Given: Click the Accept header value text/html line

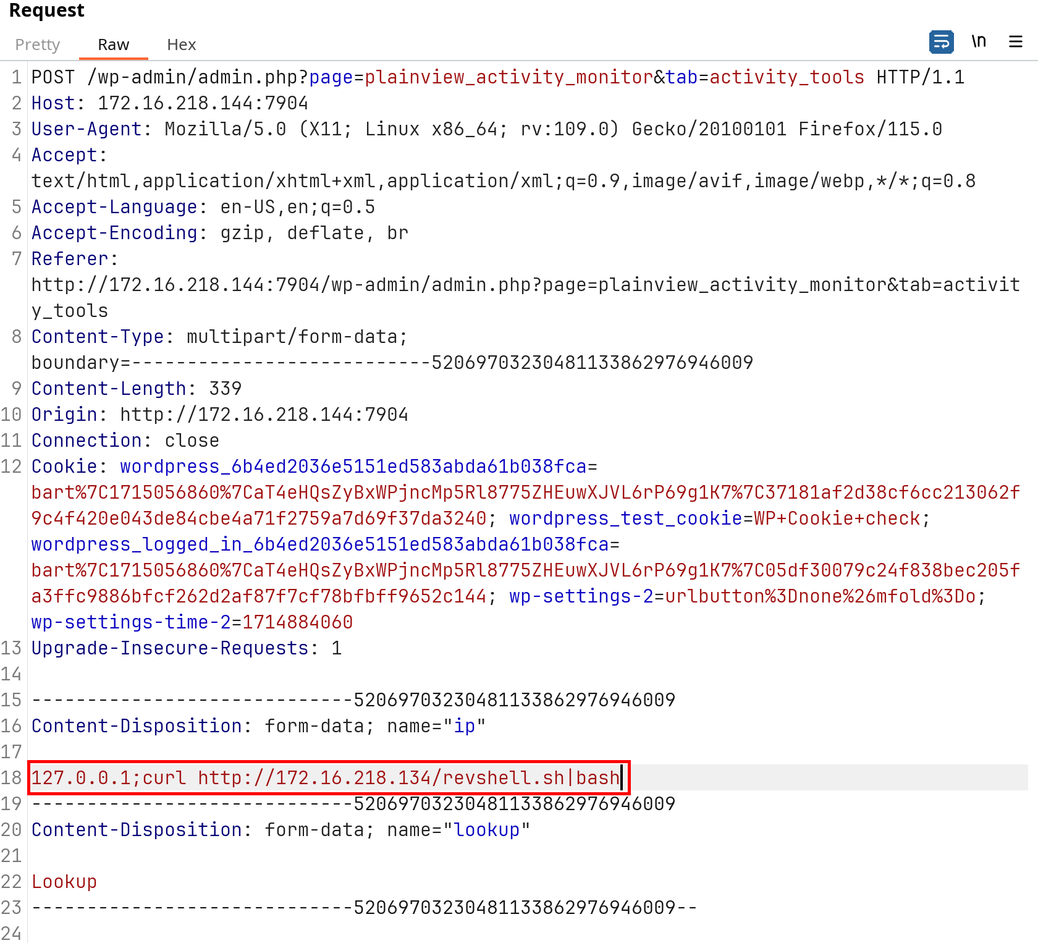Looking at the screenshot, I should click(504, 181).
